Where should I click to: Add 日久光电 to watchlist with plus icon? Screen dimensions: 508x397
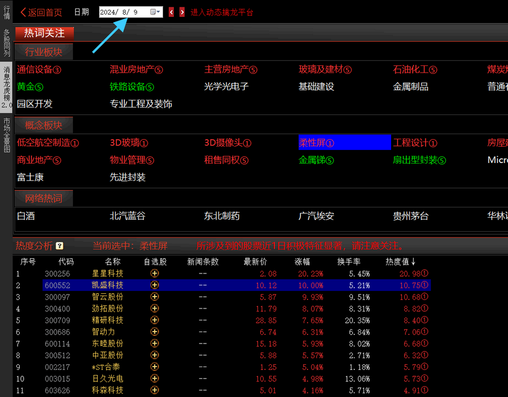pos(155,378)
